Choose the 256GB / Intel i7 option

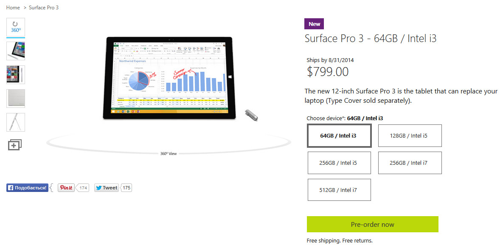[410, 163]
